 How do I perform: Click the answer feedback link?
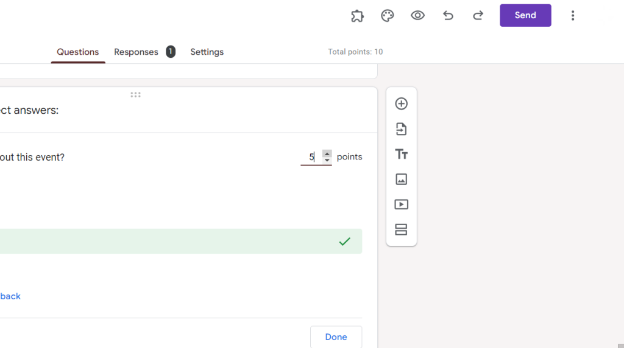10,296
